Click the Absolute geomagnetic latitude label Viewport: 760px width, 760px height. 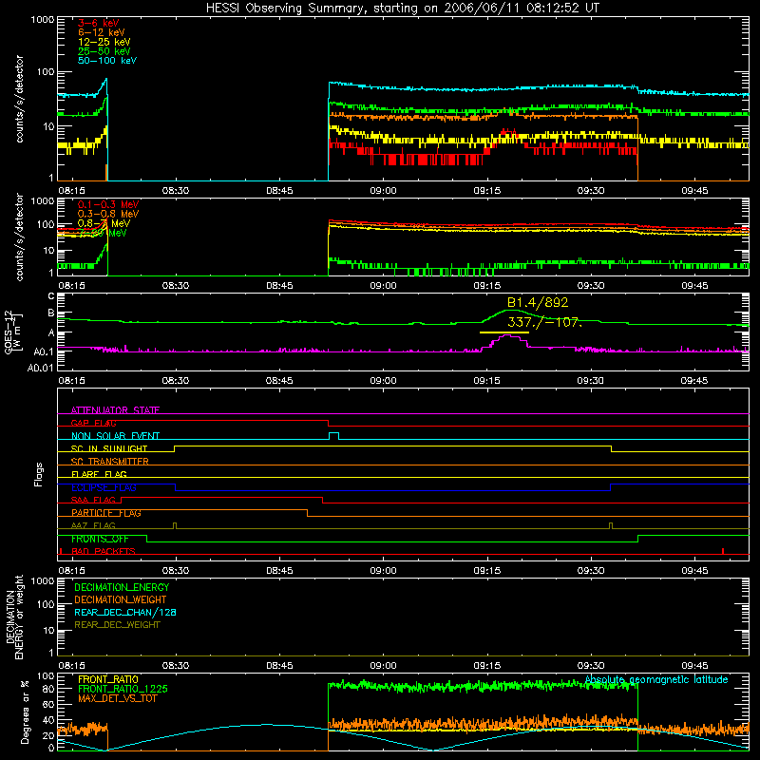click(656, 679)
